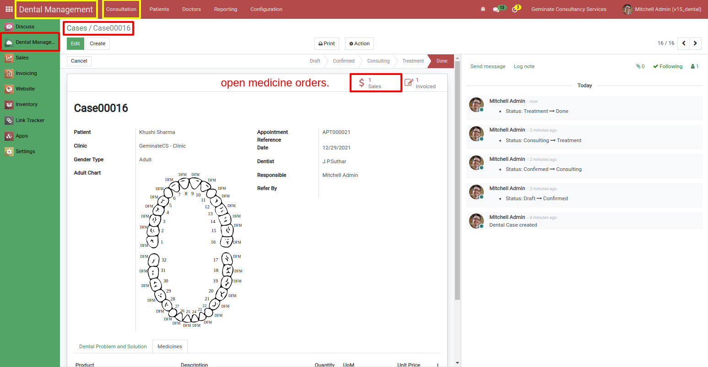The height and width of the screenshot is (367, 708).
Task: Open the Link Tracker app
Action: coord(29,120)
